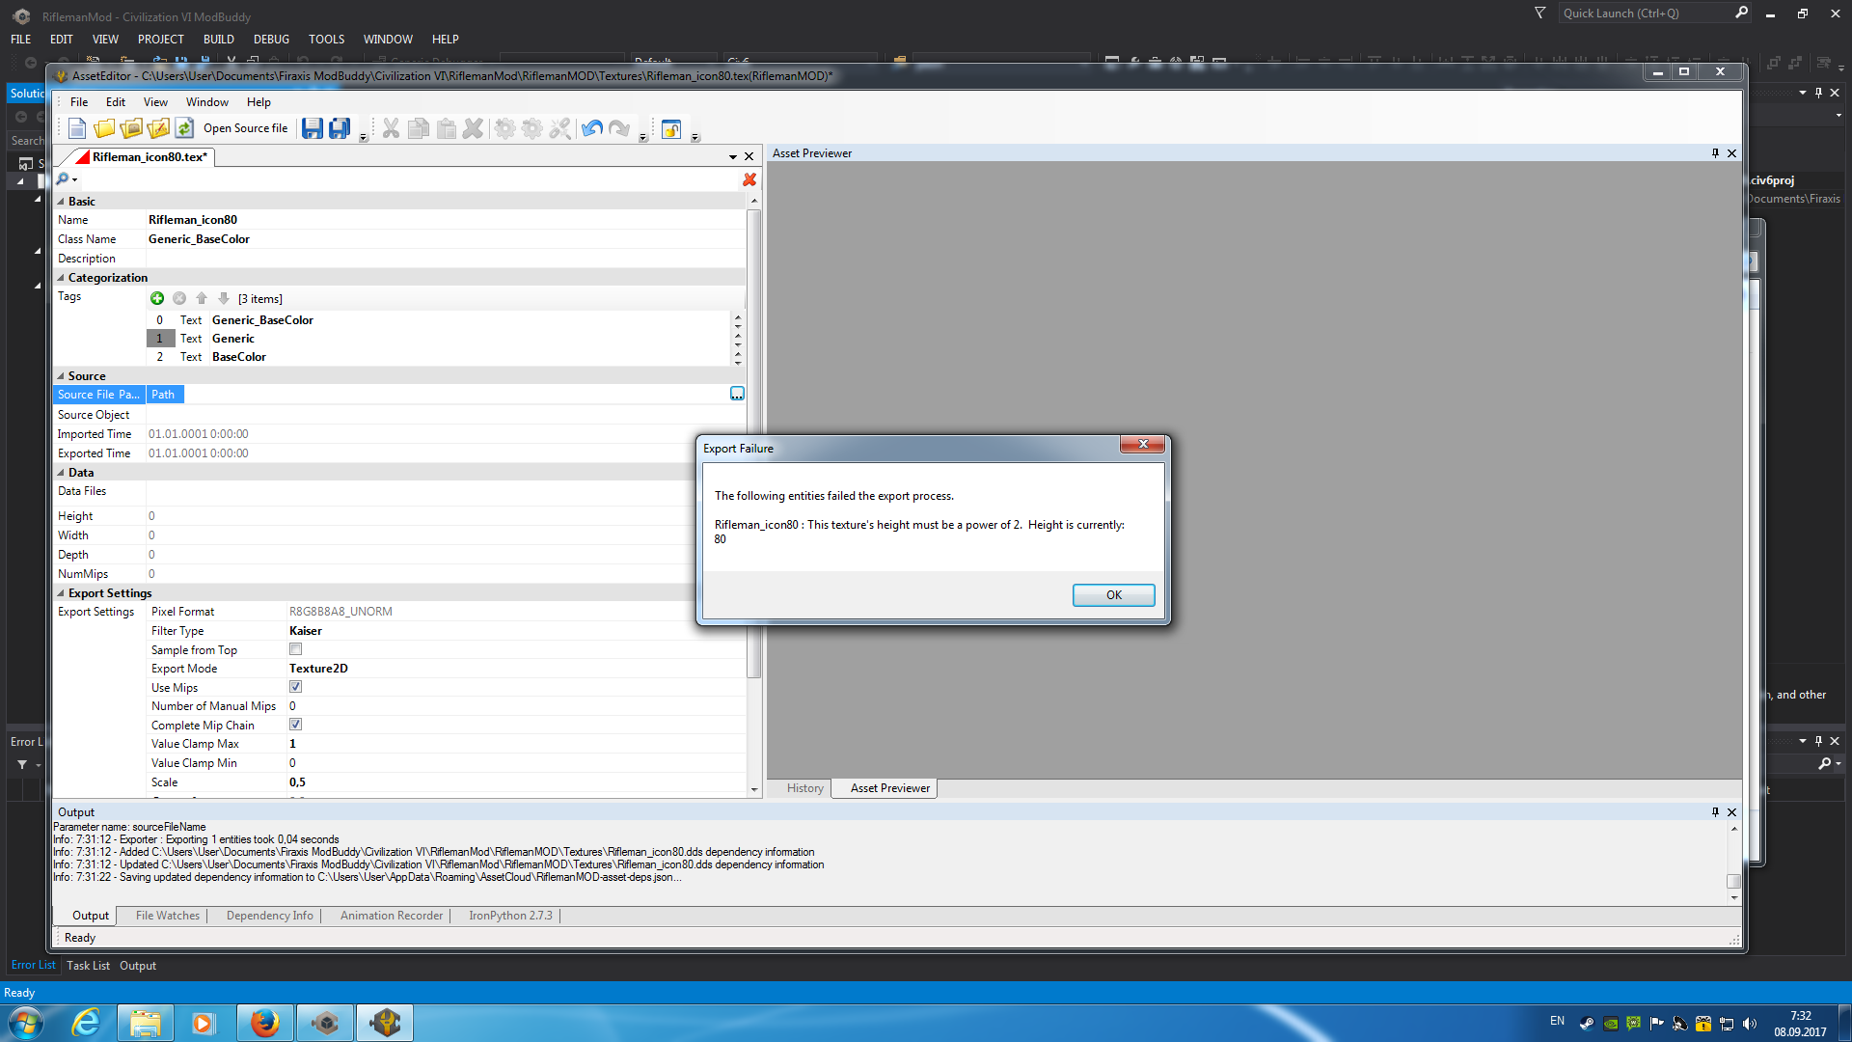Image resolution: width=1852 pixels, height=1042 pixels.
Task: Click the remove tag icon
Action: pos(179,298)
